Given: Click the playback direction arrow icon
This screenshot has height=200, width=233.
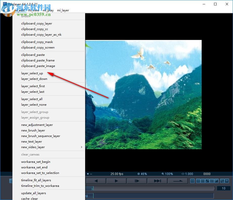Looking at the screenshot, I should [x=178, y=181].
